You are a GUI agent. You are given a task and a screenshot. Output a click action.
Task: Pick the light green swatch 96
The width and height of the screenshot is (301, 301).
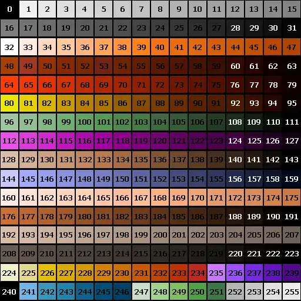coord(9,122)
